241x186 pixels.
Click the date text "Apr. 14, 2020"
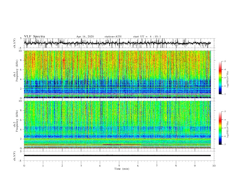coord(85,36)
